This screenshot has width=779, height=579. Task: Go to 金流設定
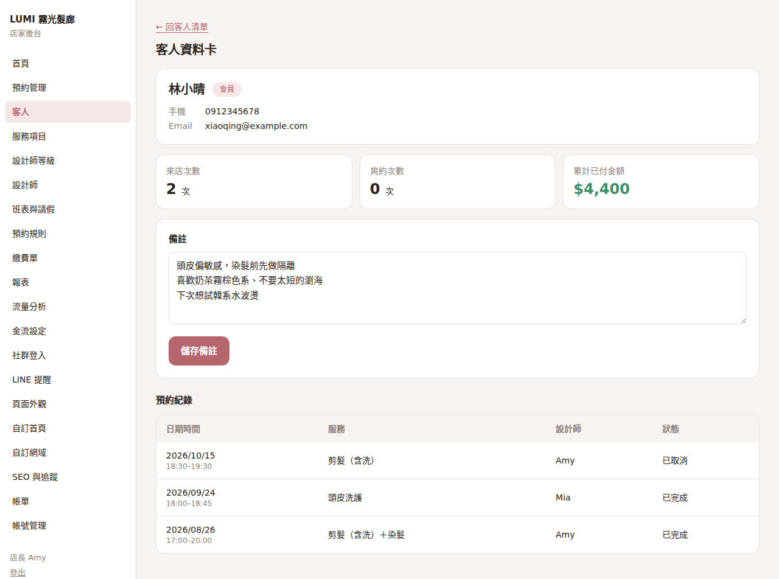(x=68, y=331)
